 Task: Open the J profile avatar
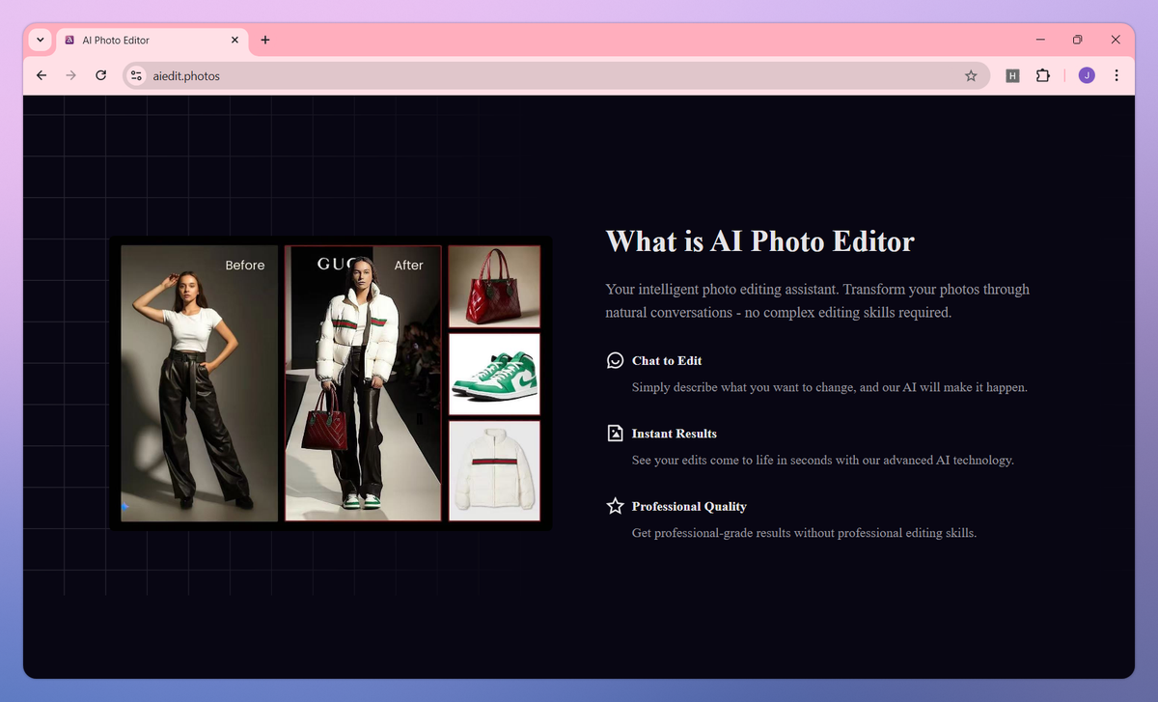[x=1087, y=75]
